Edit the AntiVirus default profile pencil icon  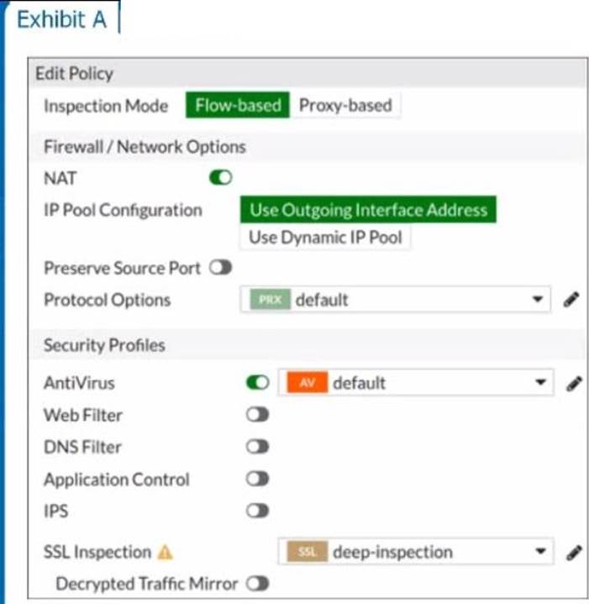click(573, 383)
